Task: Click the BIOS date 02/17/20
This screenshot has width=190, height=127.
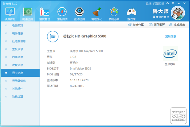Action: [x=76, y=74]
